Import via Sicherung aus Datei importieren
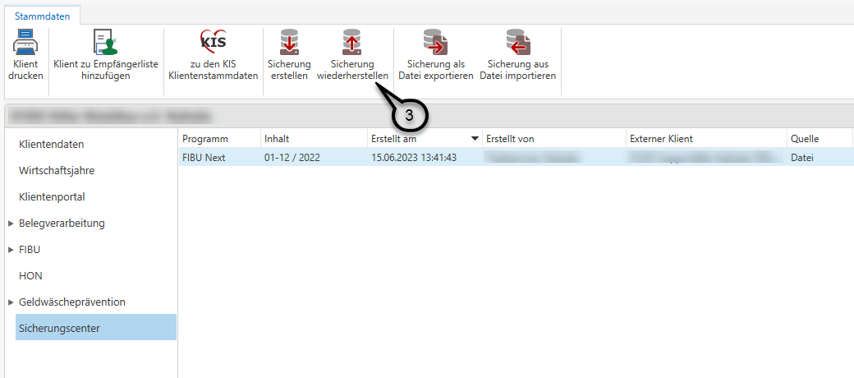The width and height of the screenshot is (854, 378). [x=517, y=42]
